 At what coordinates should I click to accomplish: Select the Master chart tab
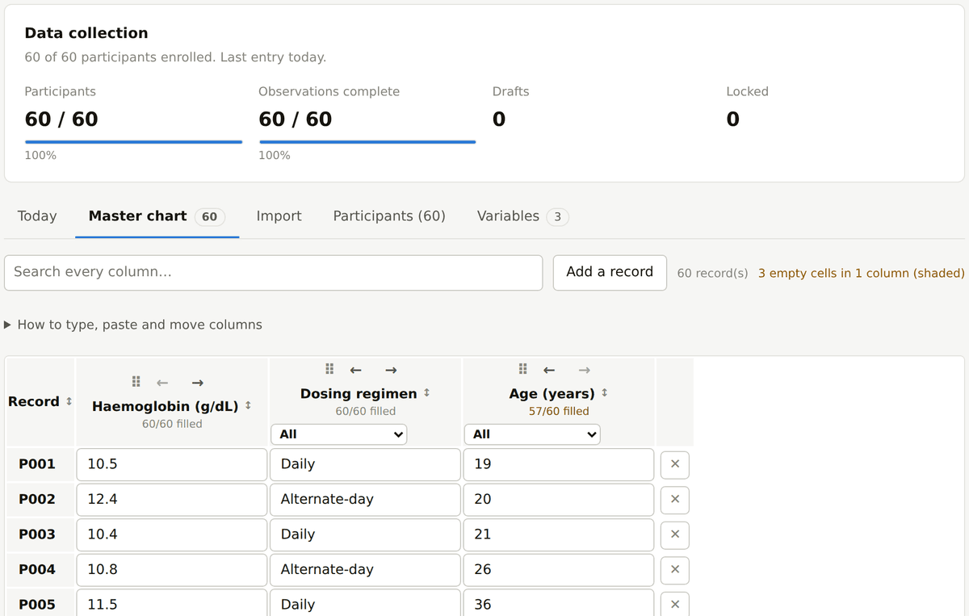click(157, 216)
